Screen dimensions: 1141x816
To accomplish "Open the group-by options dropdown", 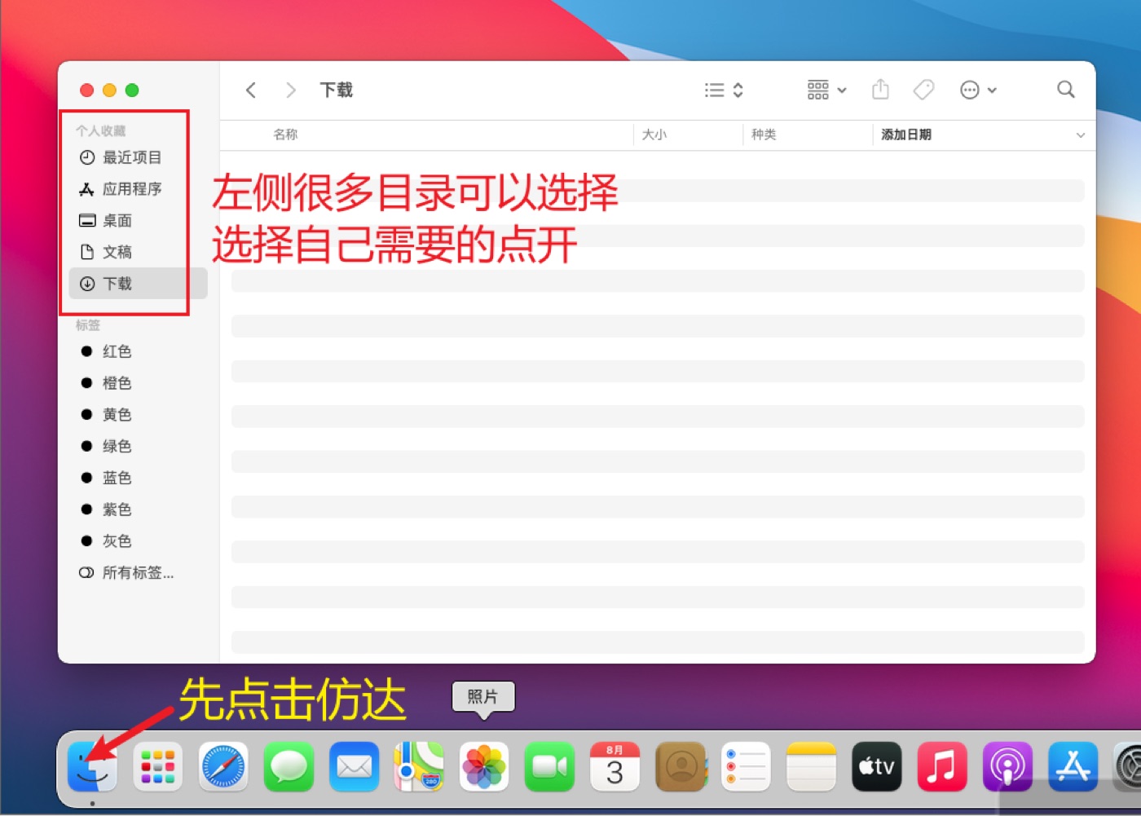I will point(826,90).
